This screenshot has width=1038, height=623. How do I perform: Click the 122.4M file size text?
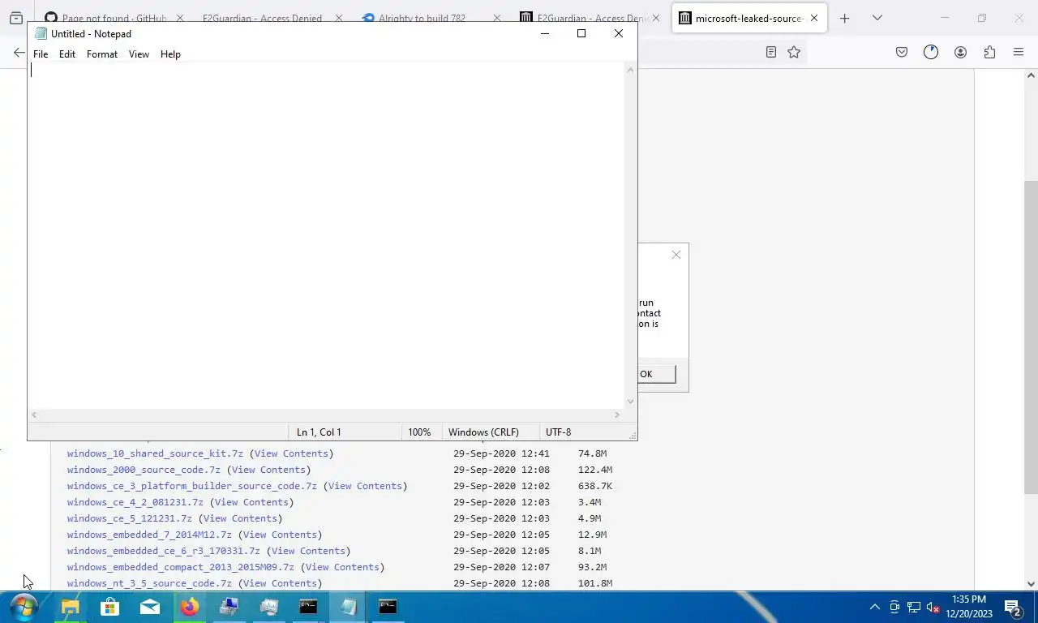point(595,470)
